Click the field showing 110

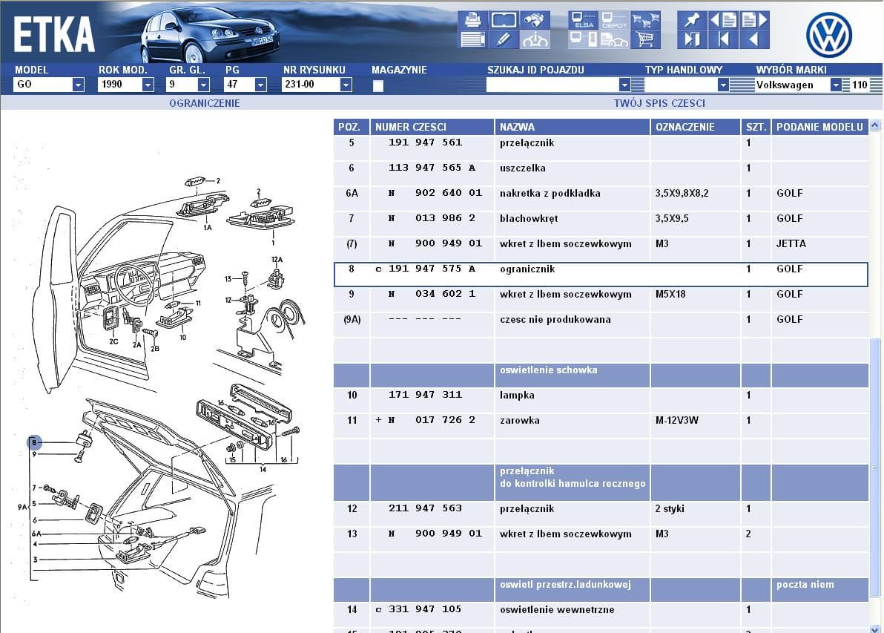tap(860, 85)
